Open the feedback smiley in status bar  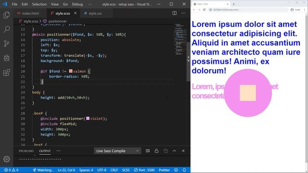coord(176,170)
